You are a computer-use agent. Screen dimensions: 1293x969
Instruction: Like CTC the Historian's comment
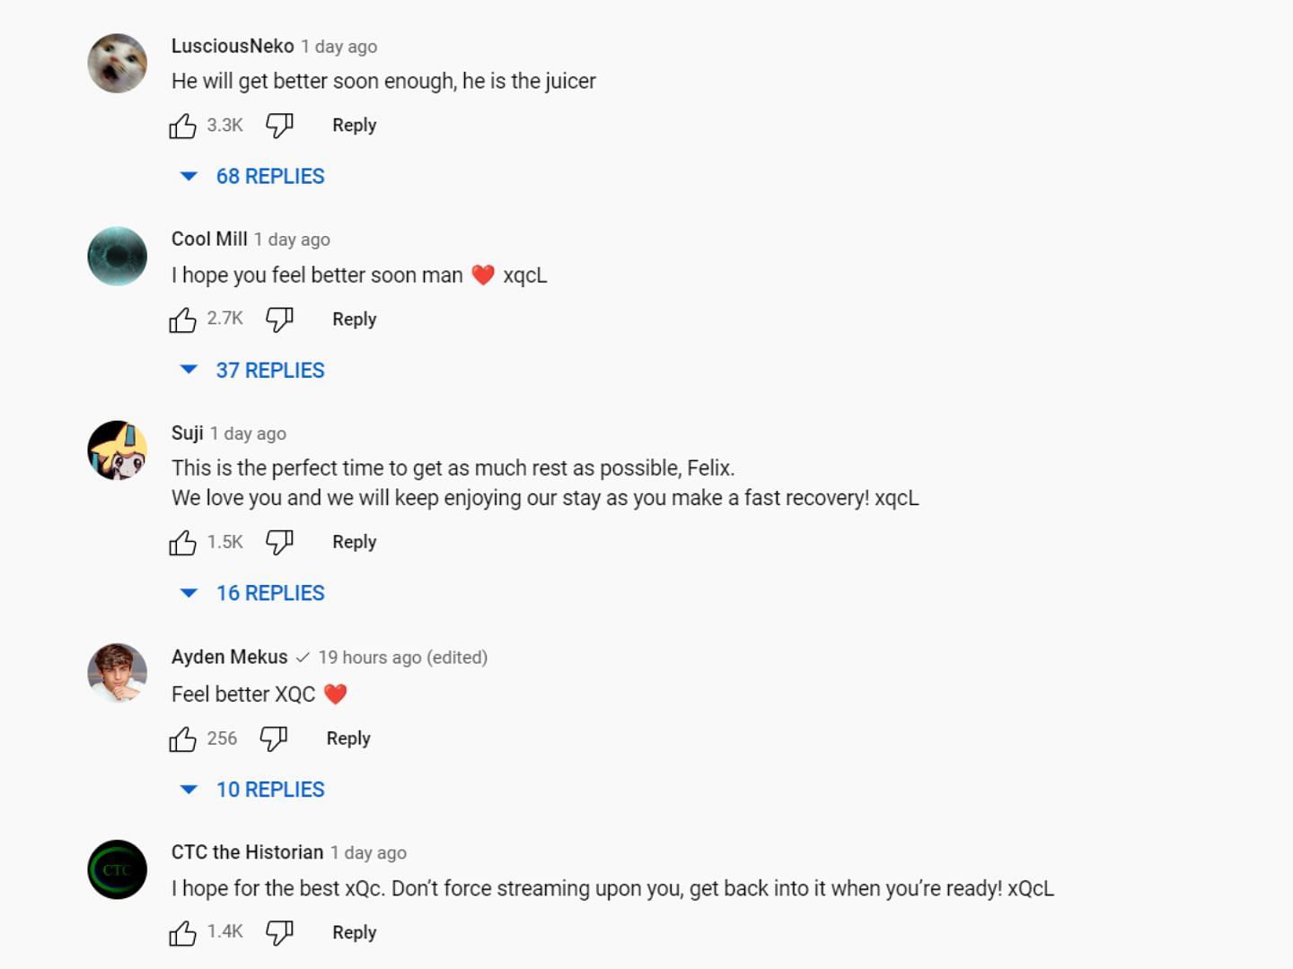click(182, 933)
